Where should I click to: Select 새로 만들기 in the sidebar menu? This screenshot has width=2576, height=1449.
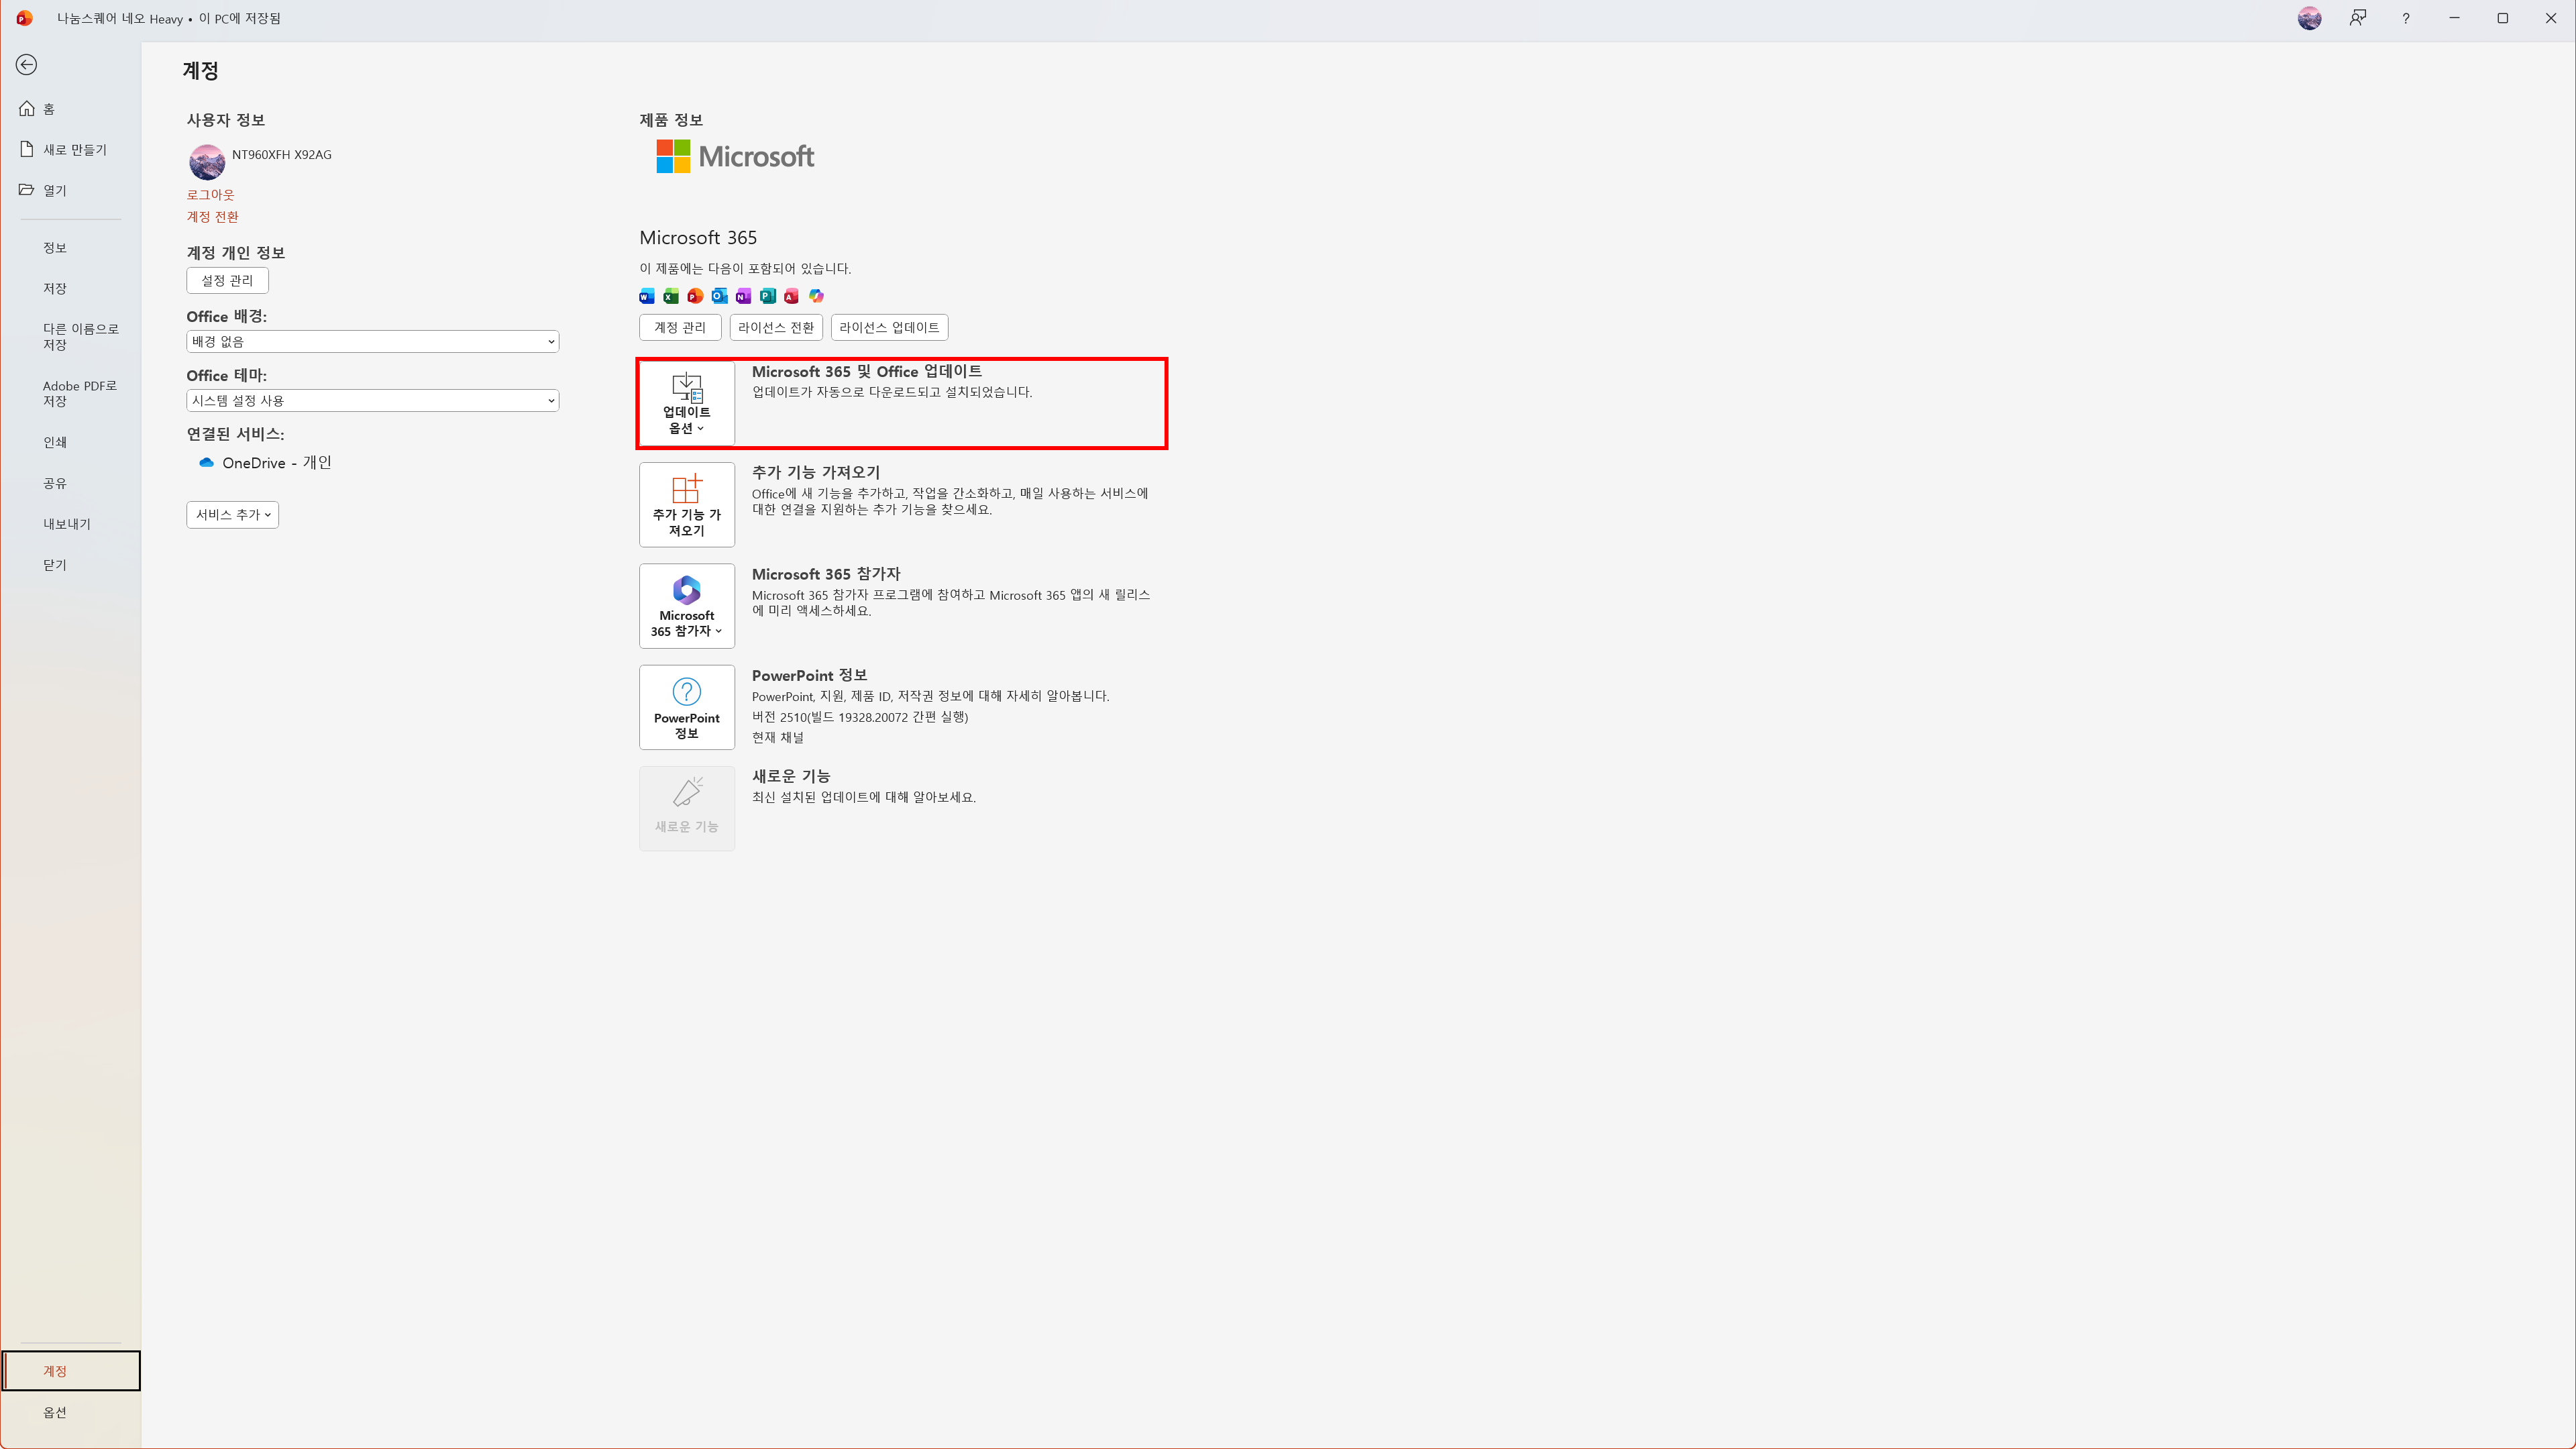(74, 150)
